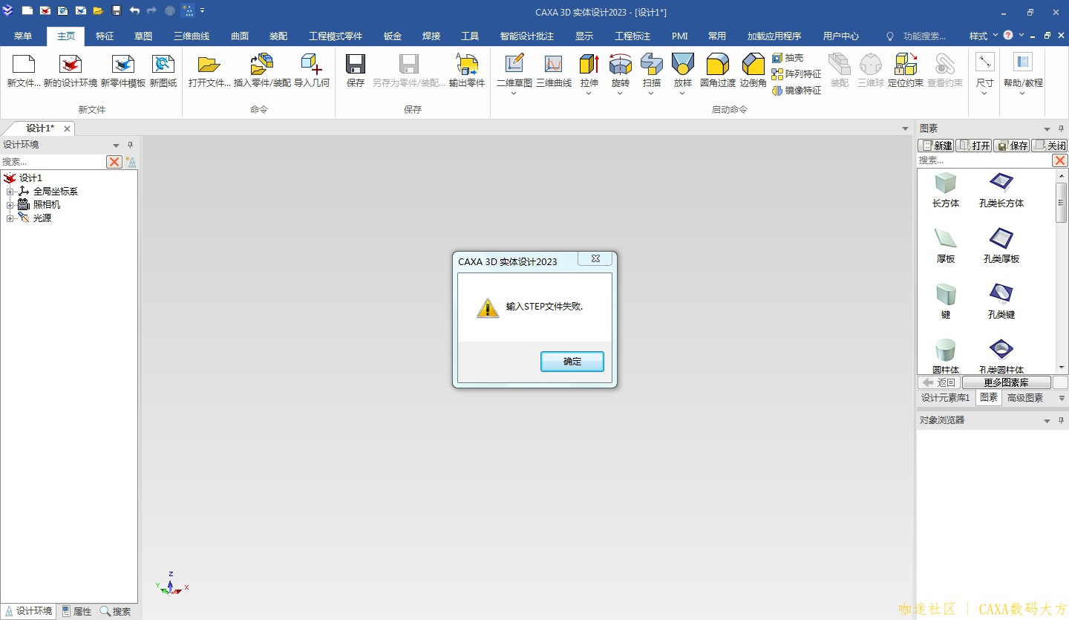The image size is (1069, 620).
Task: Open the 草图 sketch tab
Action: coord(143,36)
